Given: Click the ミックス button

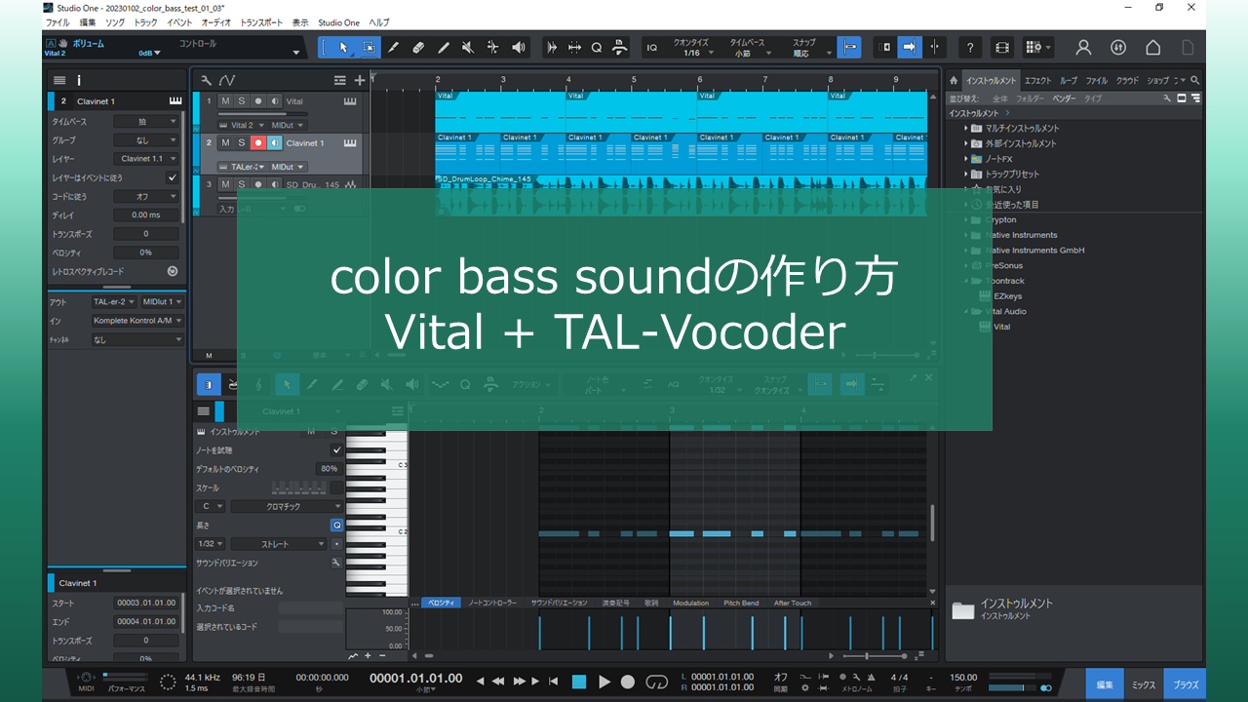Looking at the screenshot, I should [1144, 684].
